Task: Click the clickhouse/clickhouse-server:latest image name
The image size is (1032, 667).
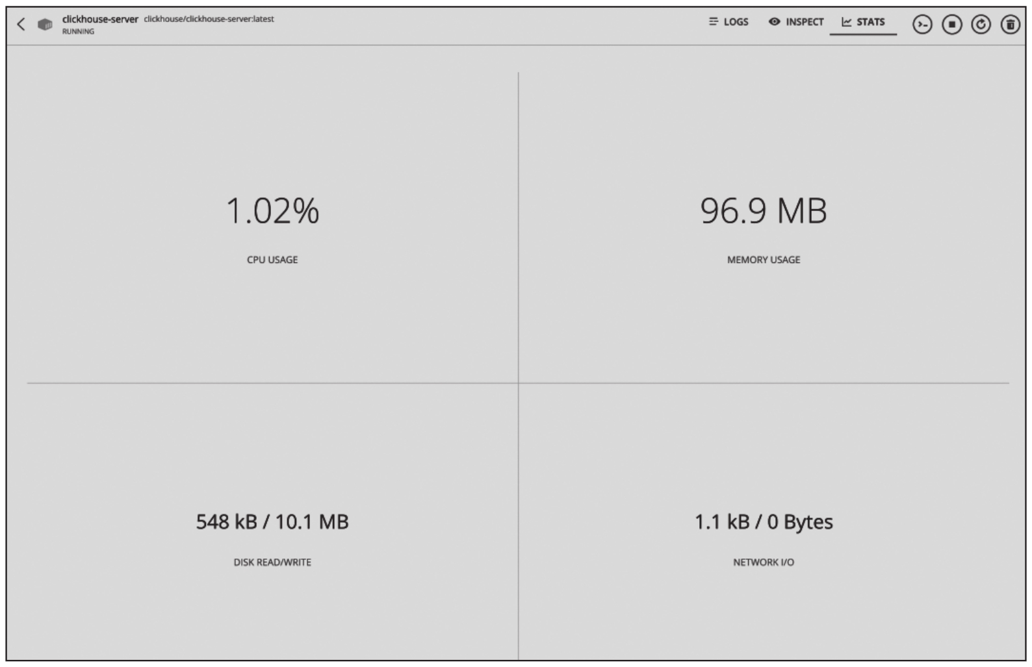Action: pos(209,19)
